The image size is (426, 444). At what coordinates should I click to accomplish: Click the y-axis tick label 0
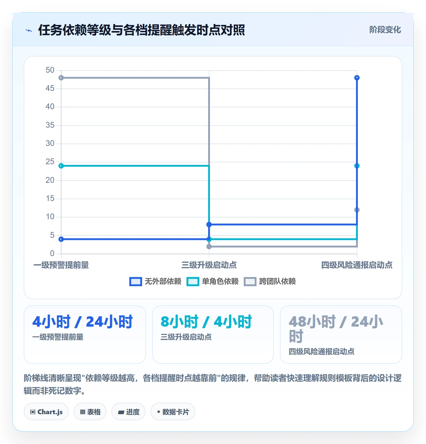click(52, 253)
